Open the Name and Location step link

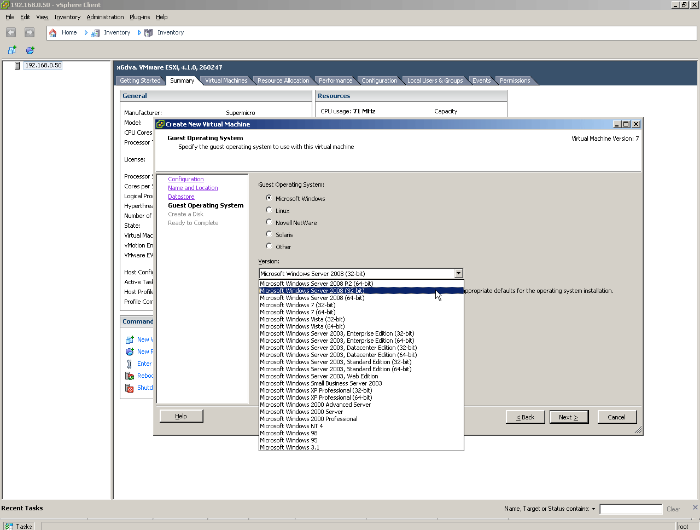pyautogui.click(x=193, y=188)
